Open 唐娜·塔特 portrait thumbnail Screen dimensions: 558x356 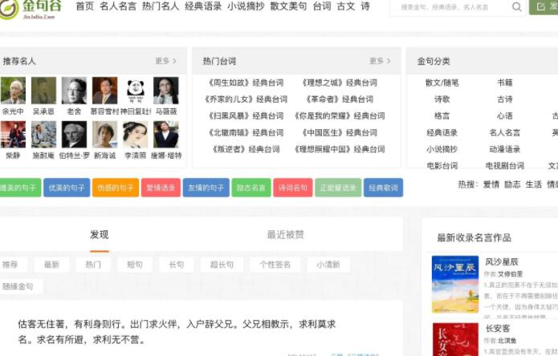166,134
